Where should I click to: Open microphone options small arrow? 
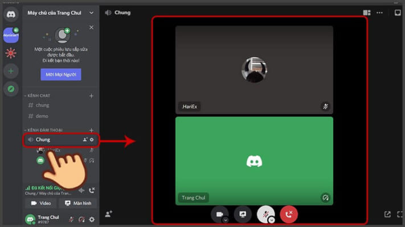tap(272, 220)
